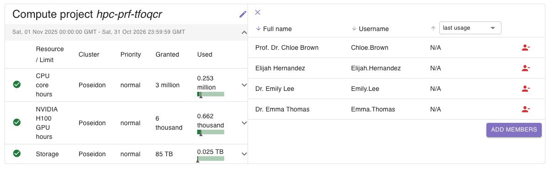Click the CPU core hours usage bar
Image resolution: width=550 pixels, height=169 pixels.
210,94
